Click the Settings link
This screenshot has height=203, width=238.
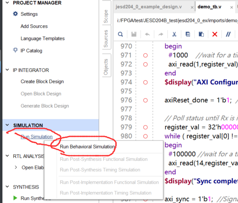pos(29,14)
